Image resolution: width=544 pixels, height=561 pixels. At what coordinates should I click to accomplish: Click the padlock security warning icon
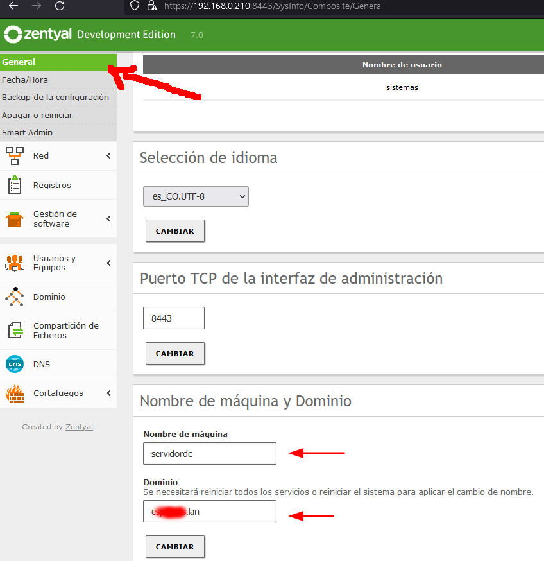click(x=153, y=6)
